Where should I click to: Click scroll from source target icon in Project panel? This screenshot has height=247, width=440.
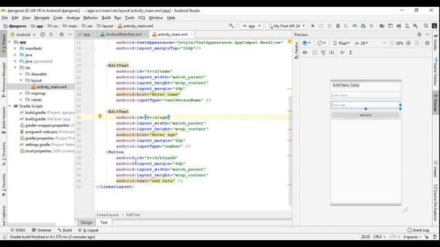(x=43, y=34)
